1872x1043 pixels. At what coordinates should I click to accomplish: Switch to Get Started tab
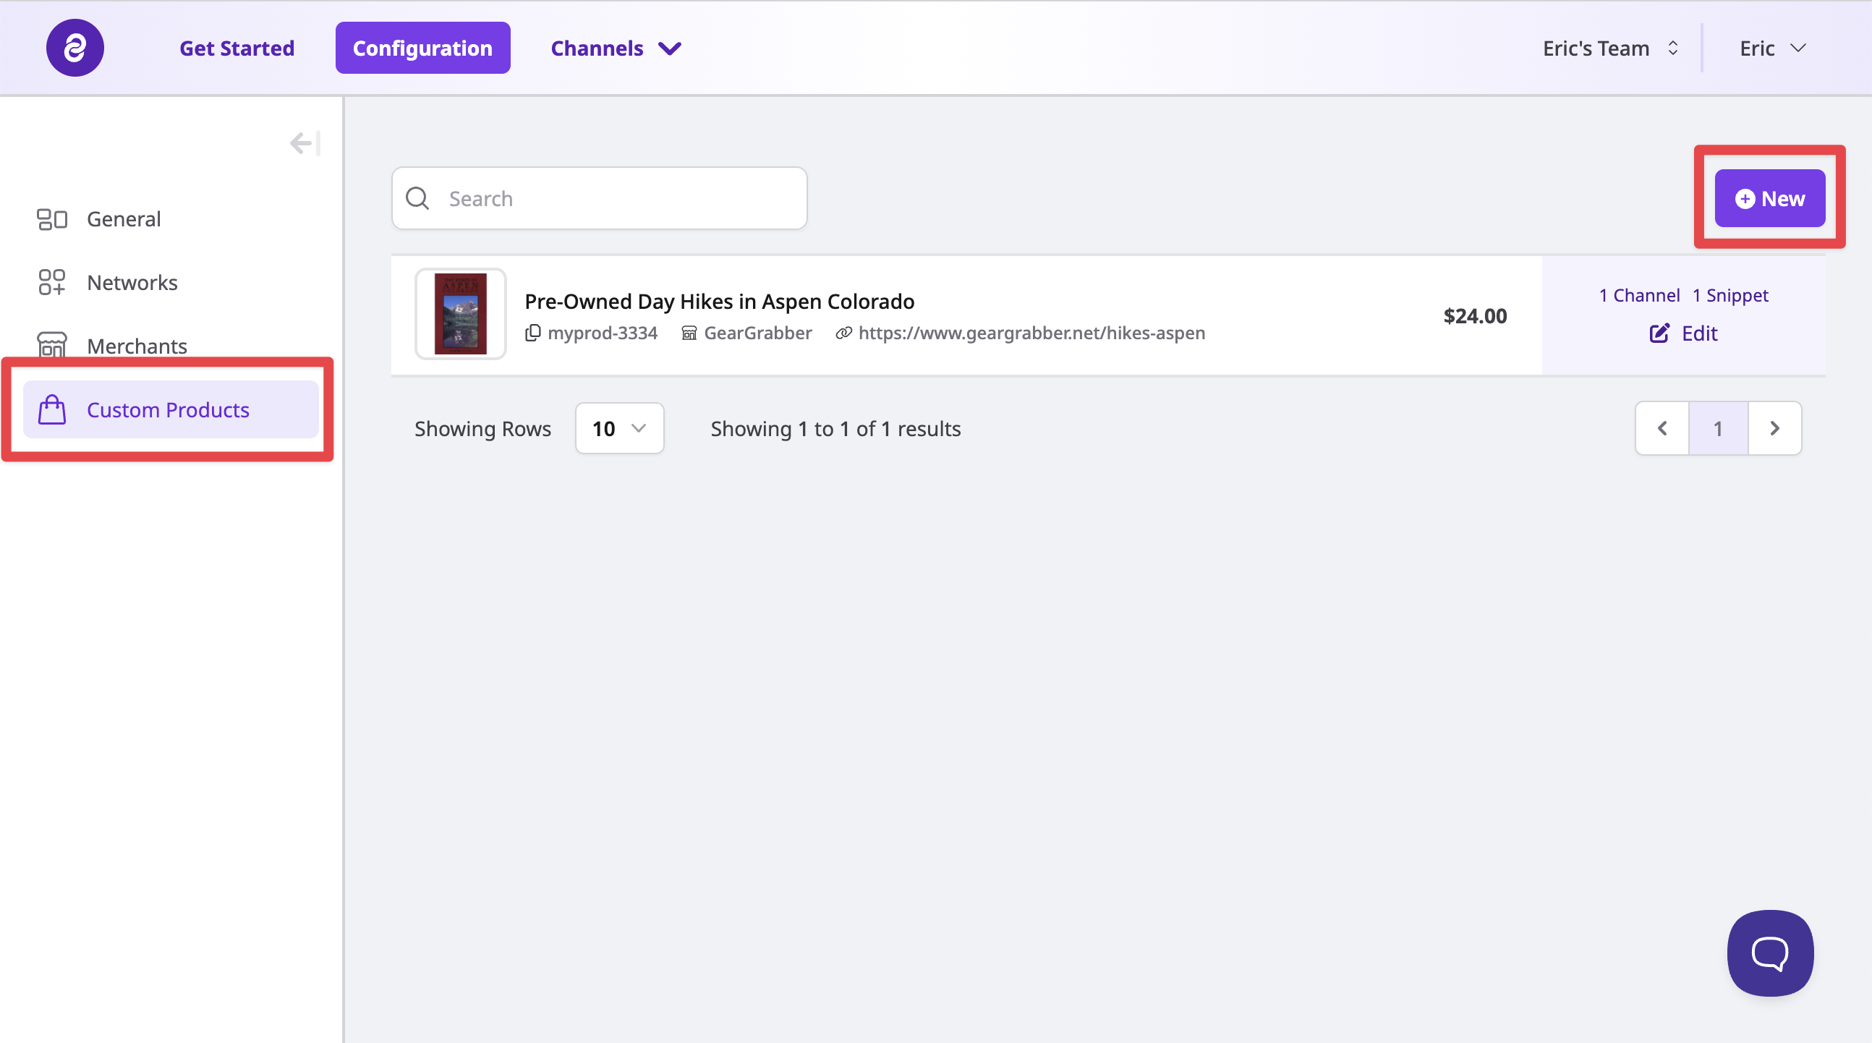(237, 48)
